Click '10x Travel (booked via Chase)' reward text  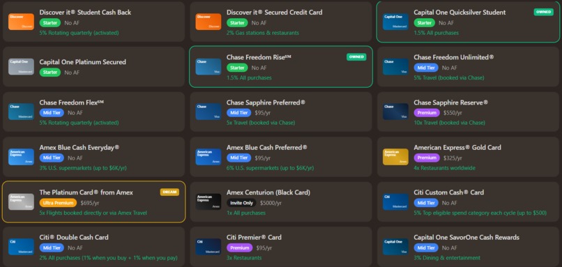pyautogui.click(x=450, y=123)
